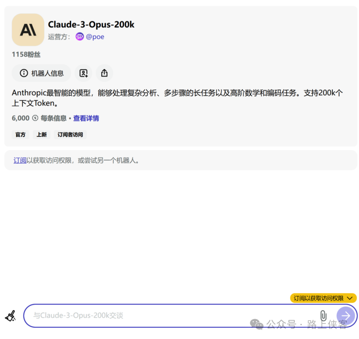The width and height of the screenshot is (359, 339).
Task: Open 查看详情 pricing details link
Action: coord(86,118)
